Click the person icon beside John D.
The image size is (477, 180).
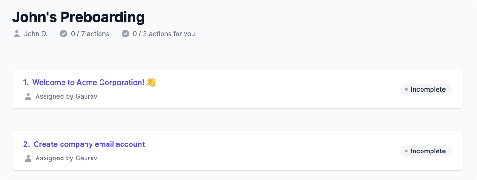17,34
